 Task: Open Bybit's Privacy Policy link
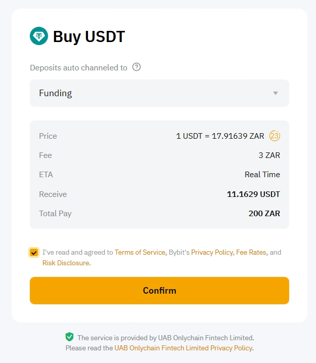click(212, 252)
